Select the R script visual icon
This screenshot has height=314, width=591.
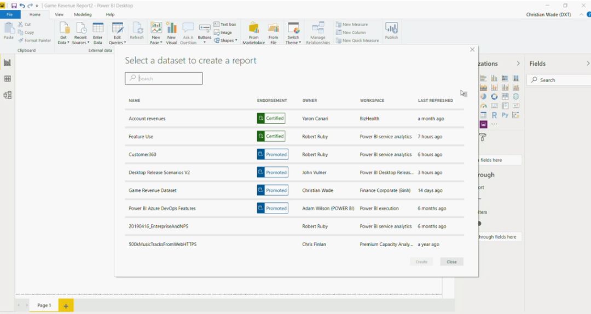tap(494, 115)
